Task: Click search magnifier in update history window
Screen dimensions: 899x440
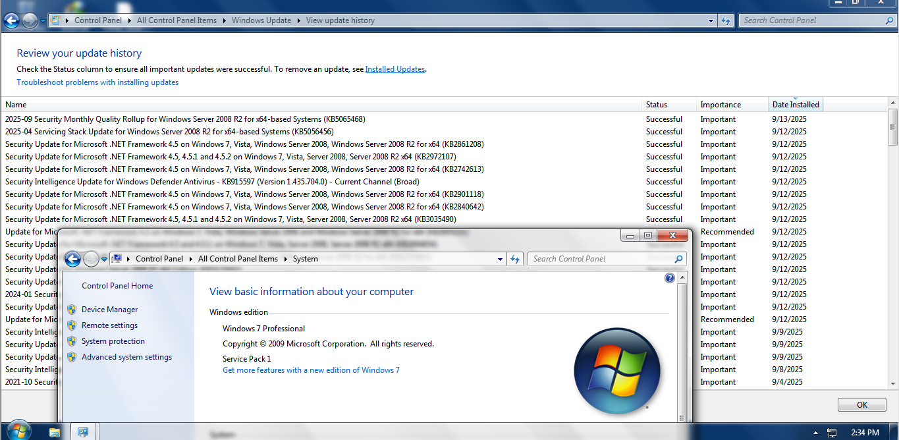Action: 889,20
